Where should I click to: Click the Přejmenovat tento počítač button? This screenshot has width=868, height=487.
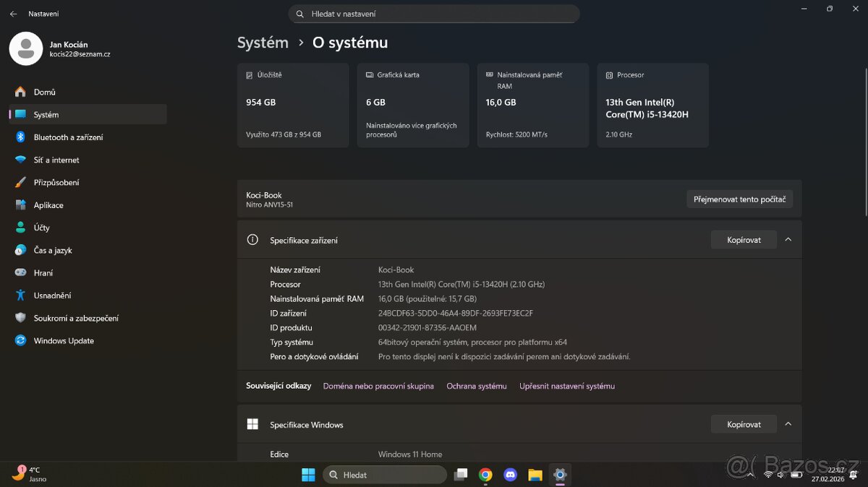click(739, 199)
